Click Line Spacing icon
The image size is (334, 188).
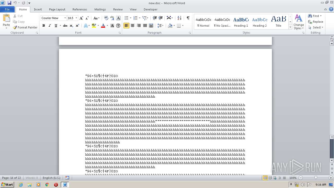coord(159,26)
